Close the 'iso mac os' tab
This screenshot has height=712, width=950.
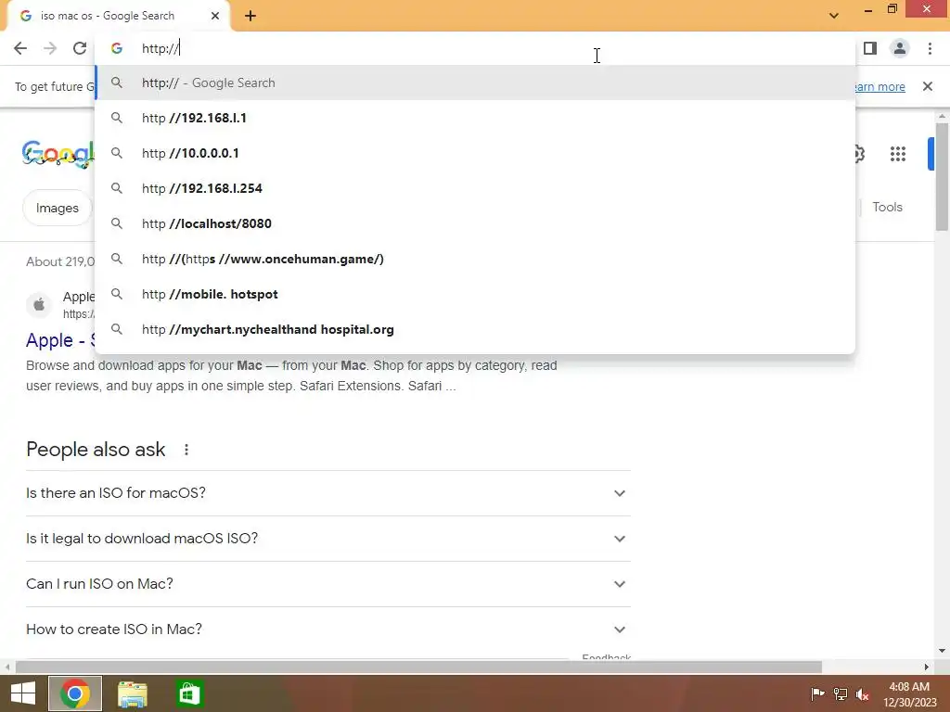click(215, 16)
